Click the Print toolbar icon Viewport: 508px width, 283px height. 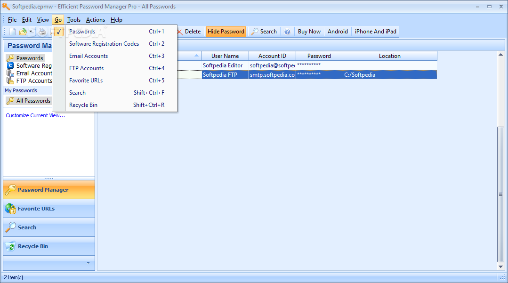[42, 32]
